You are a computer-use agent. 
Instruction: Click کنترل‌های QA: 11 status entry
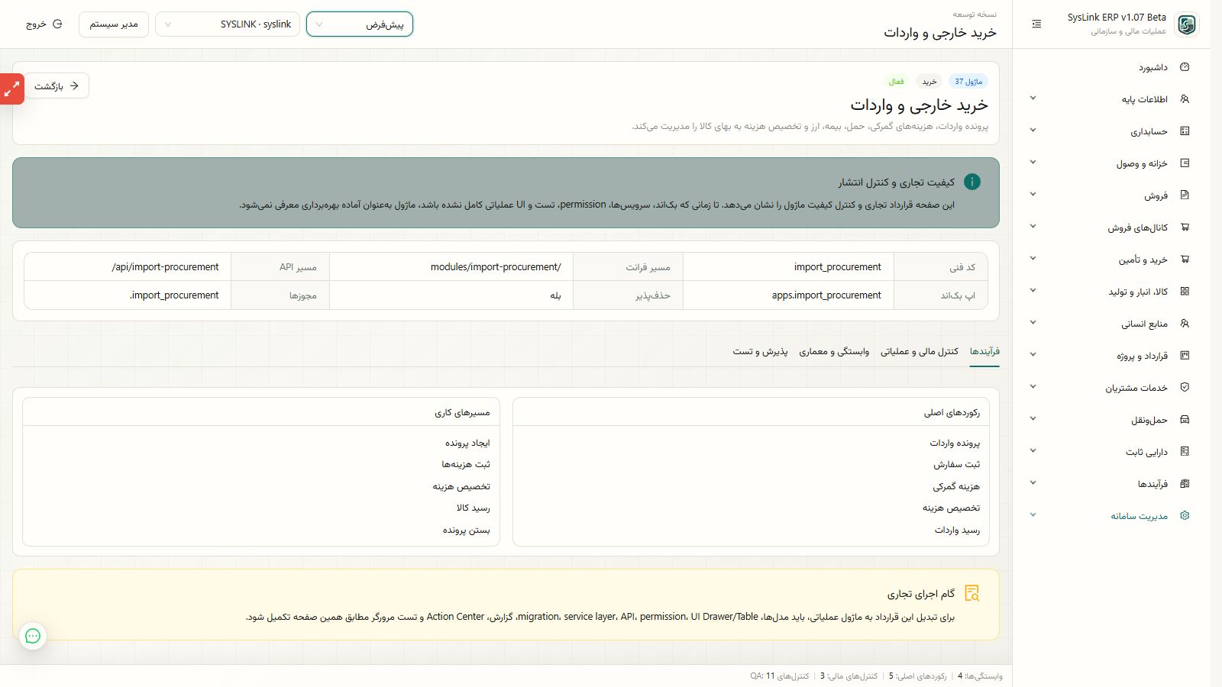(779, 676)
